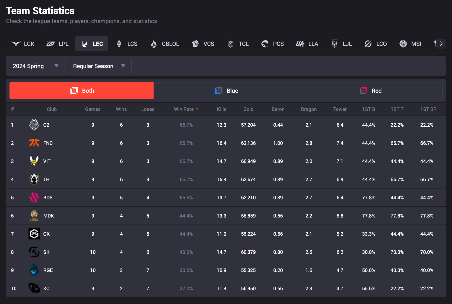
Task: Click the LPL league logo icon
Action: coord(50,44)
